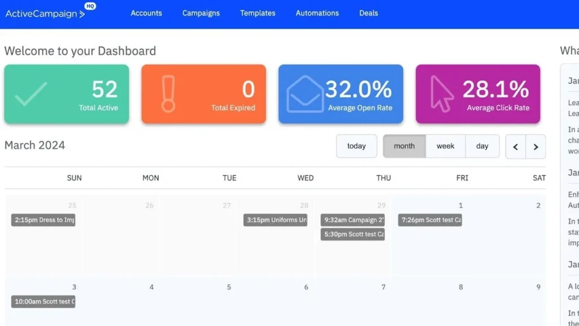Open the 10:00am Scott test event on March 3
This screenshot has height=326, width=579.
coord(44,302)
